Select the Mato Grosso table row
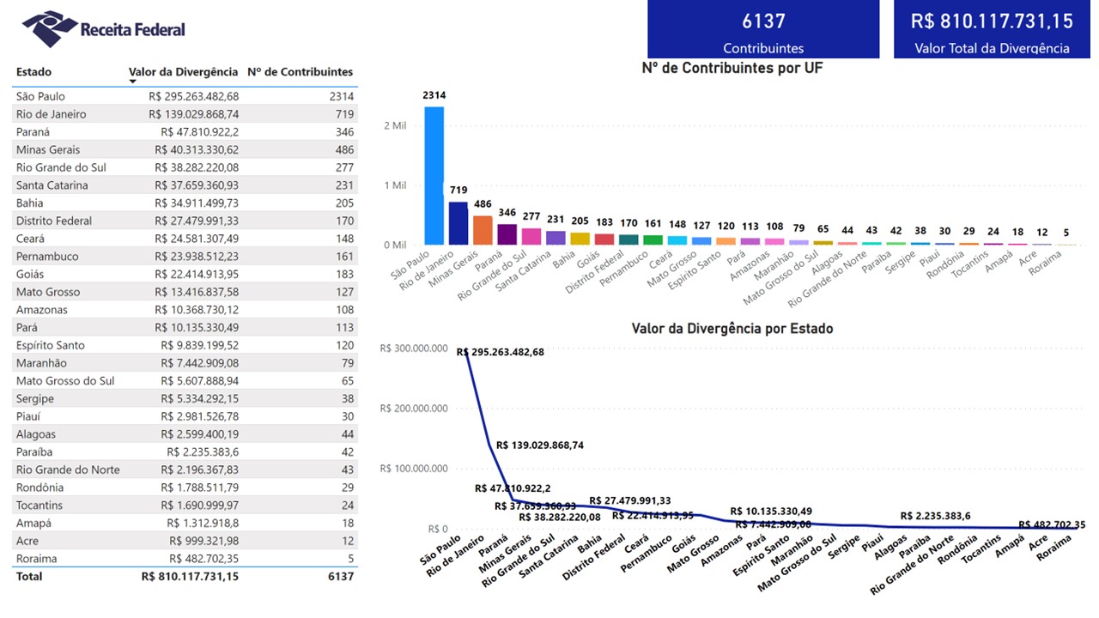 (x=185, y=292)
